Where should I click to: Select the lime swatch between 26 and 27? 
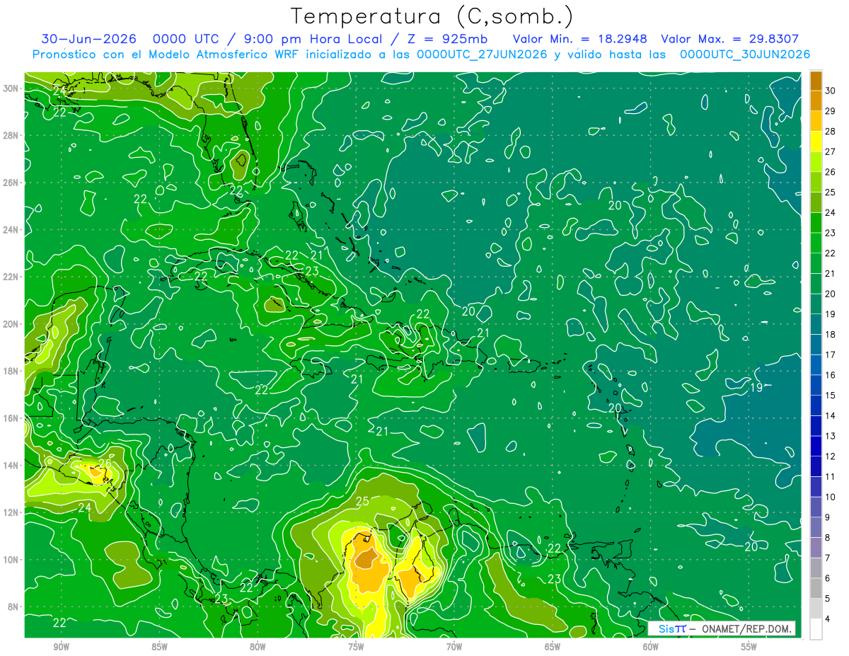pos(816,161)
